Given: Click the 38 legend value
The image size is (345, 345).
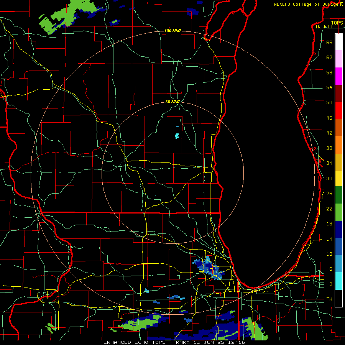Looking at the screenshot, I should (x=329, y=148).
